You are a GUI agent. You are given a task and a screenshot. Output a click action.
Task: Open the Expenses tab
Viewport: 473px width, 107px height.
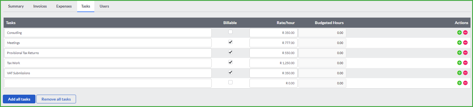tap(64, 6)
